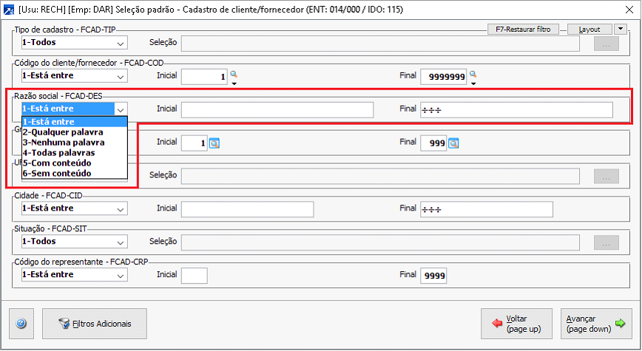Click the Razão social Final field

point(517,110)
